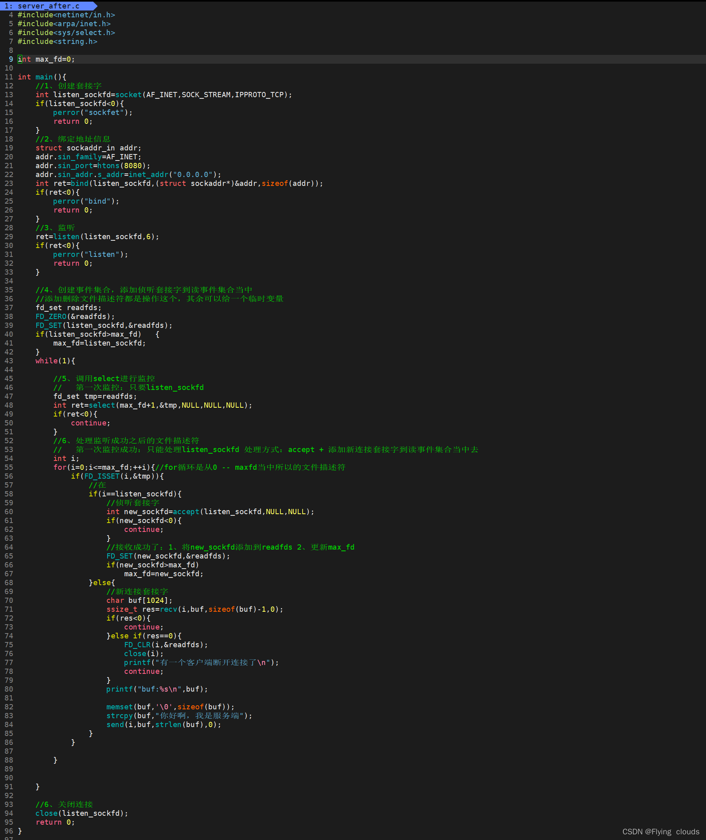Click 'if(FD_ISSET(i,&tmp)){' line
The height and width of the screenshot is (840, 706).
pyautogui.click(x=117, y=476)
